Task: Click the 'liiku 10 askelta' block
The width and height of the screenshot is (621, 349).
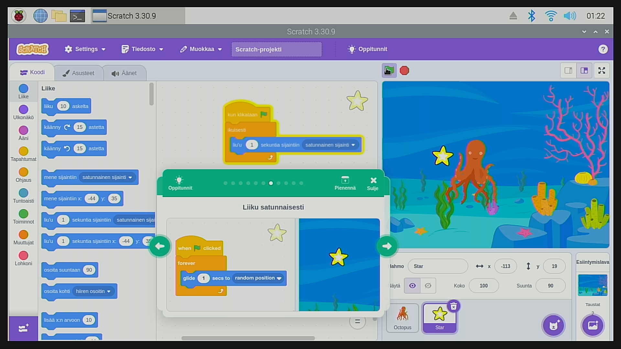Action: coord(66,106)
